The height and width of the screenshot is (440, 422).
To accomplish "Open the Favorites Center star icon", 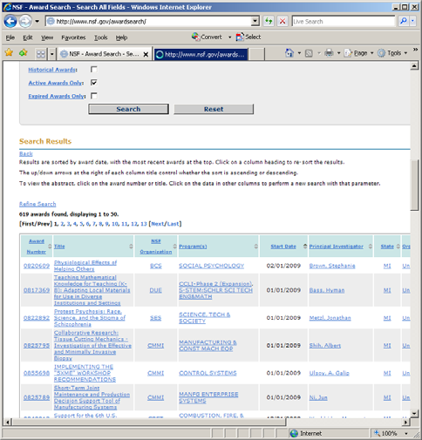I will [x=9, y=53].
